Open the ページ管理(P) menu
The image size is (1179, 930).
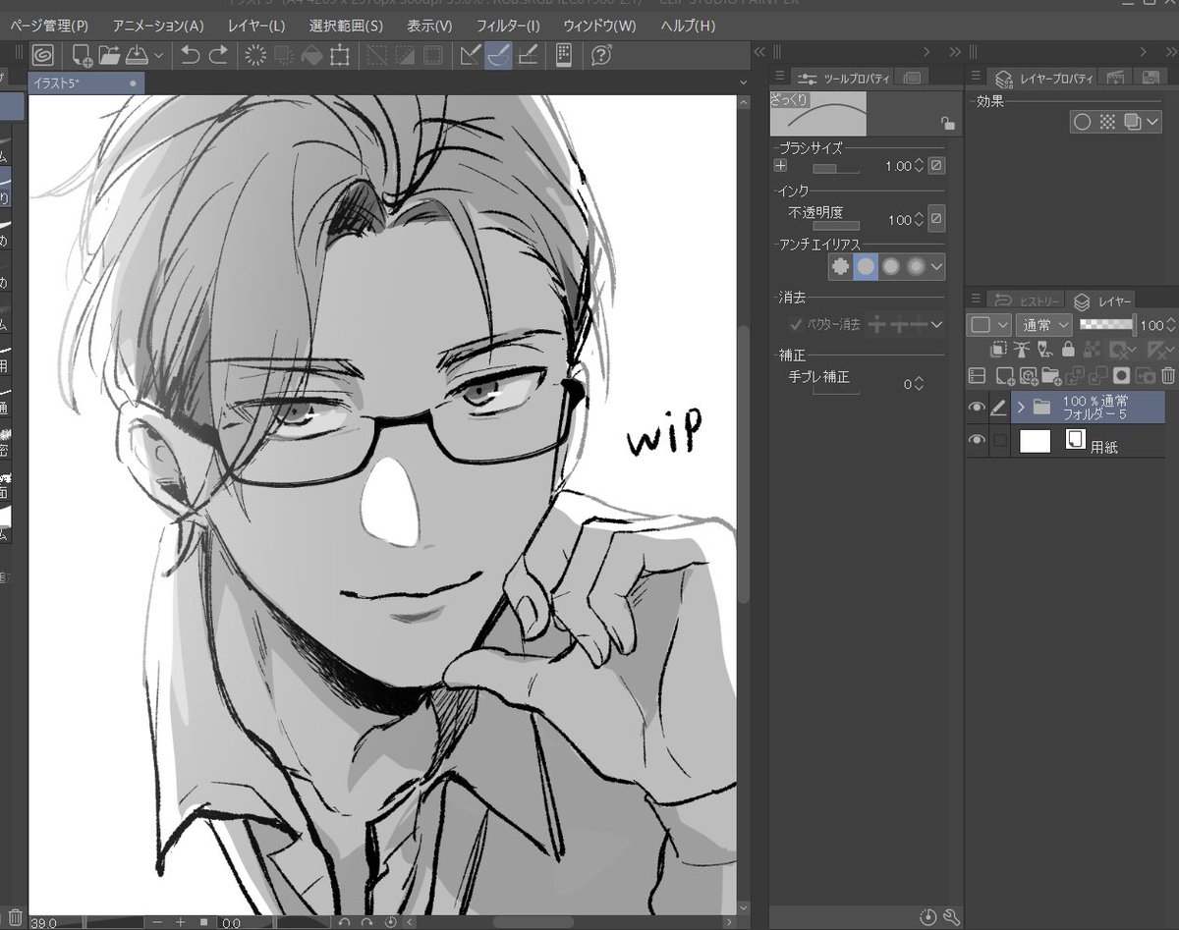[x=48, y=26]
